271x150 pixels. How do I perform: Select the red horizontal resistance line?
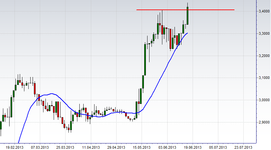[185, 10]
